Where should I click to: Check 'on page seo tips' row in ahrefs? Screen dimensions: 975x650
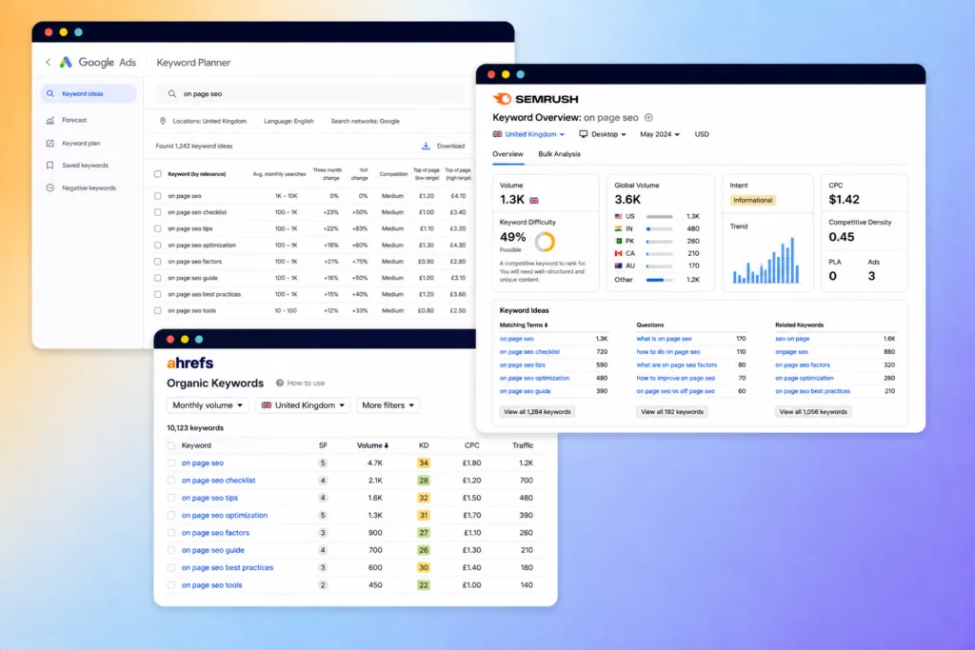(171, 498)
